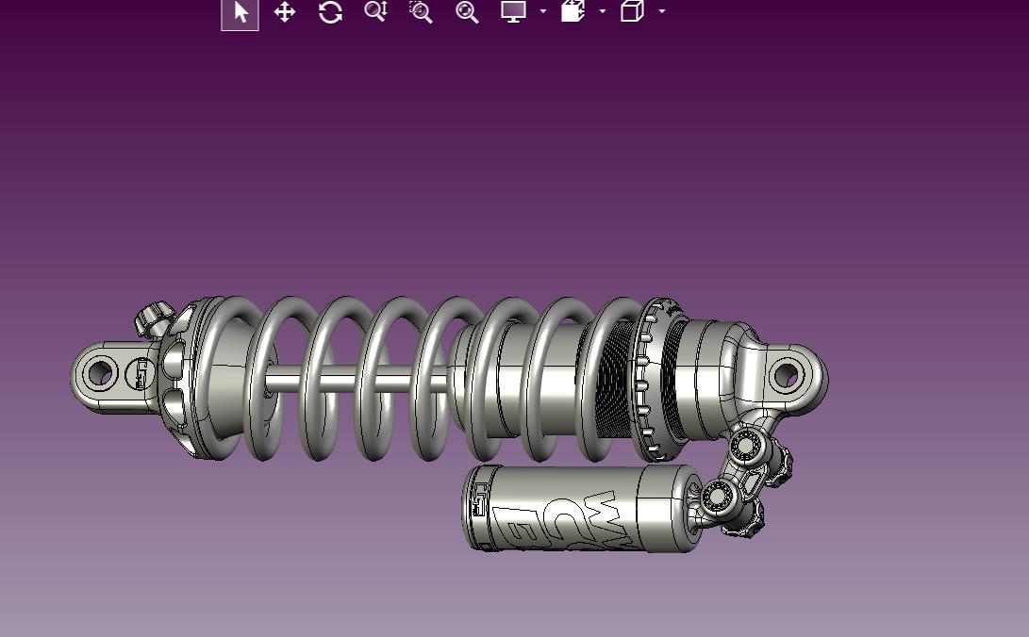The image size is (1029, 637).
Task: Expand the section box dropdown arrow
Action: click(603, 11)
